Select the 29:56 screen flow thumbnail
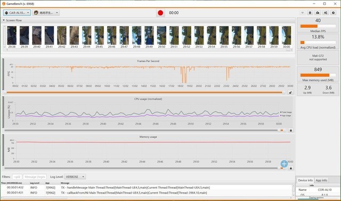341x201 pixels. pyautogui.click(x=237, y=36)
